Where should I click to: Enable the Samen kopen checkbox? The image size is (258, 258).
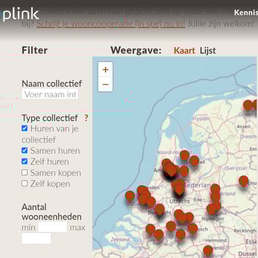pos(25,172)
